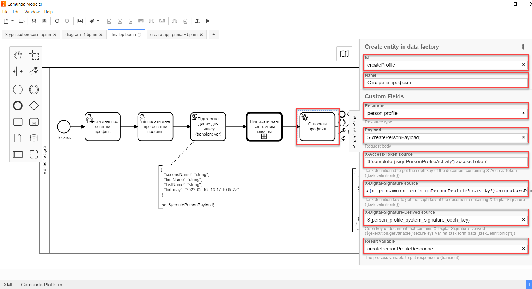Create a data store reference
The height and width of the screenshot is (289, 532).
(34, 138)
